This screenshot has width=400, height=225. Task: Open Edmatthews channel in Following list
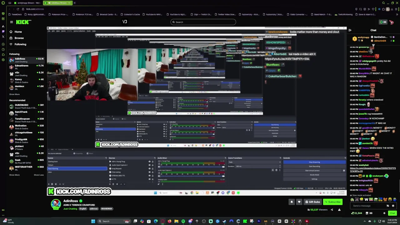(27, 67)
